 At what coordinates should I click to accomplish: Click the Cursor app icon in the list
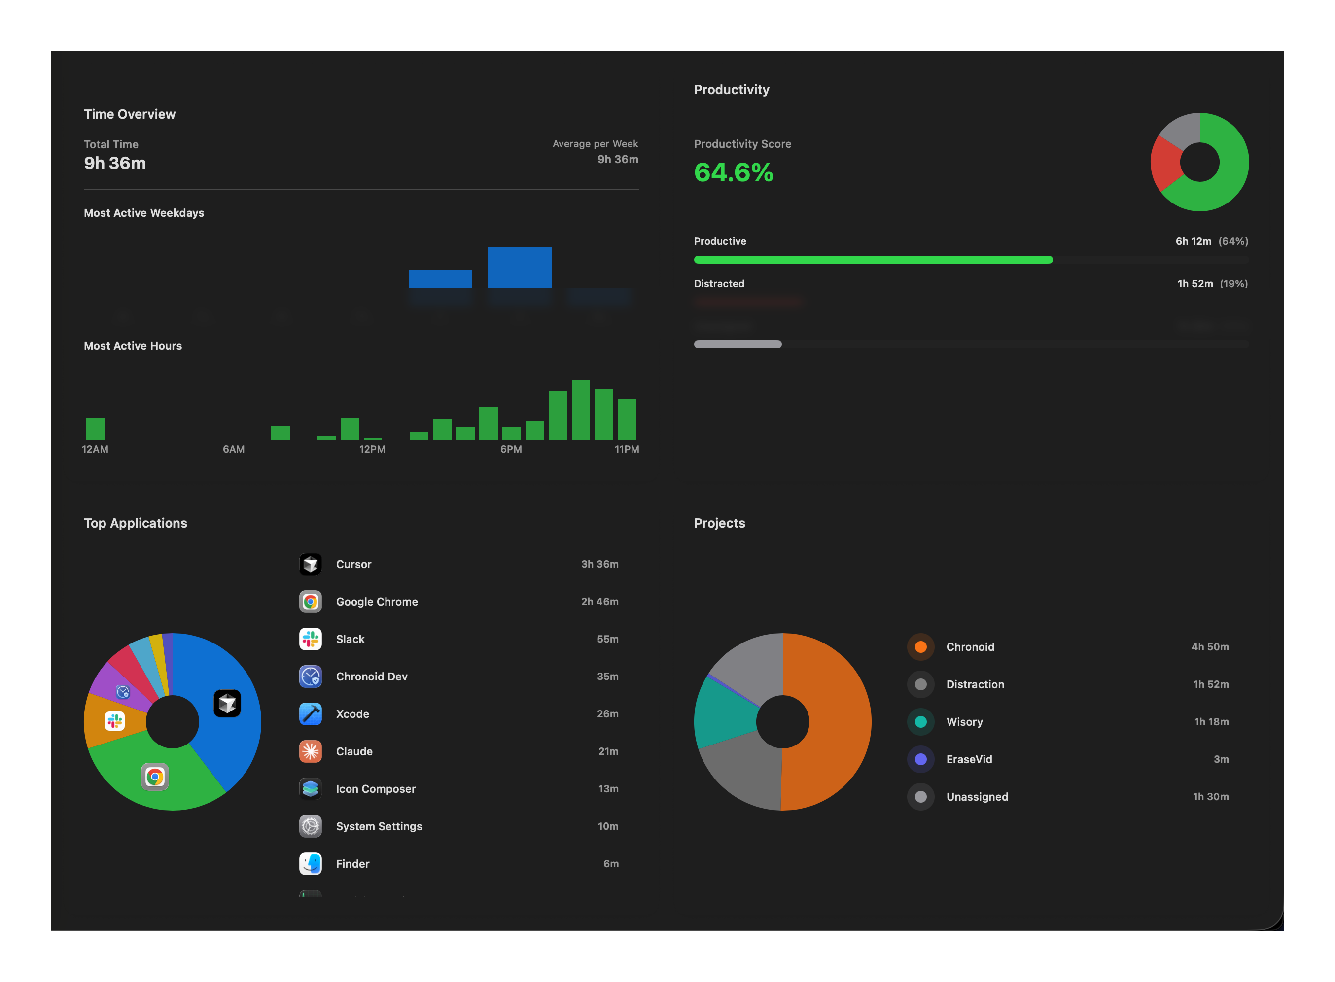pyautogui.click(x=311, y=564)
